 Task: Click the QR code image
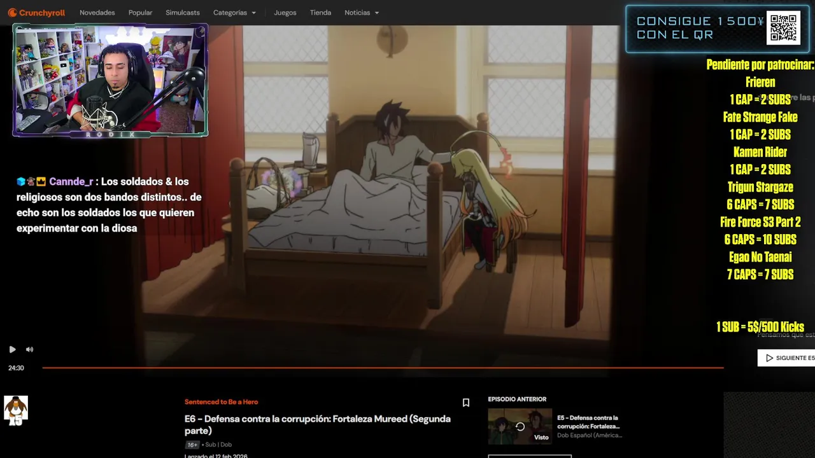coord(783,29)
